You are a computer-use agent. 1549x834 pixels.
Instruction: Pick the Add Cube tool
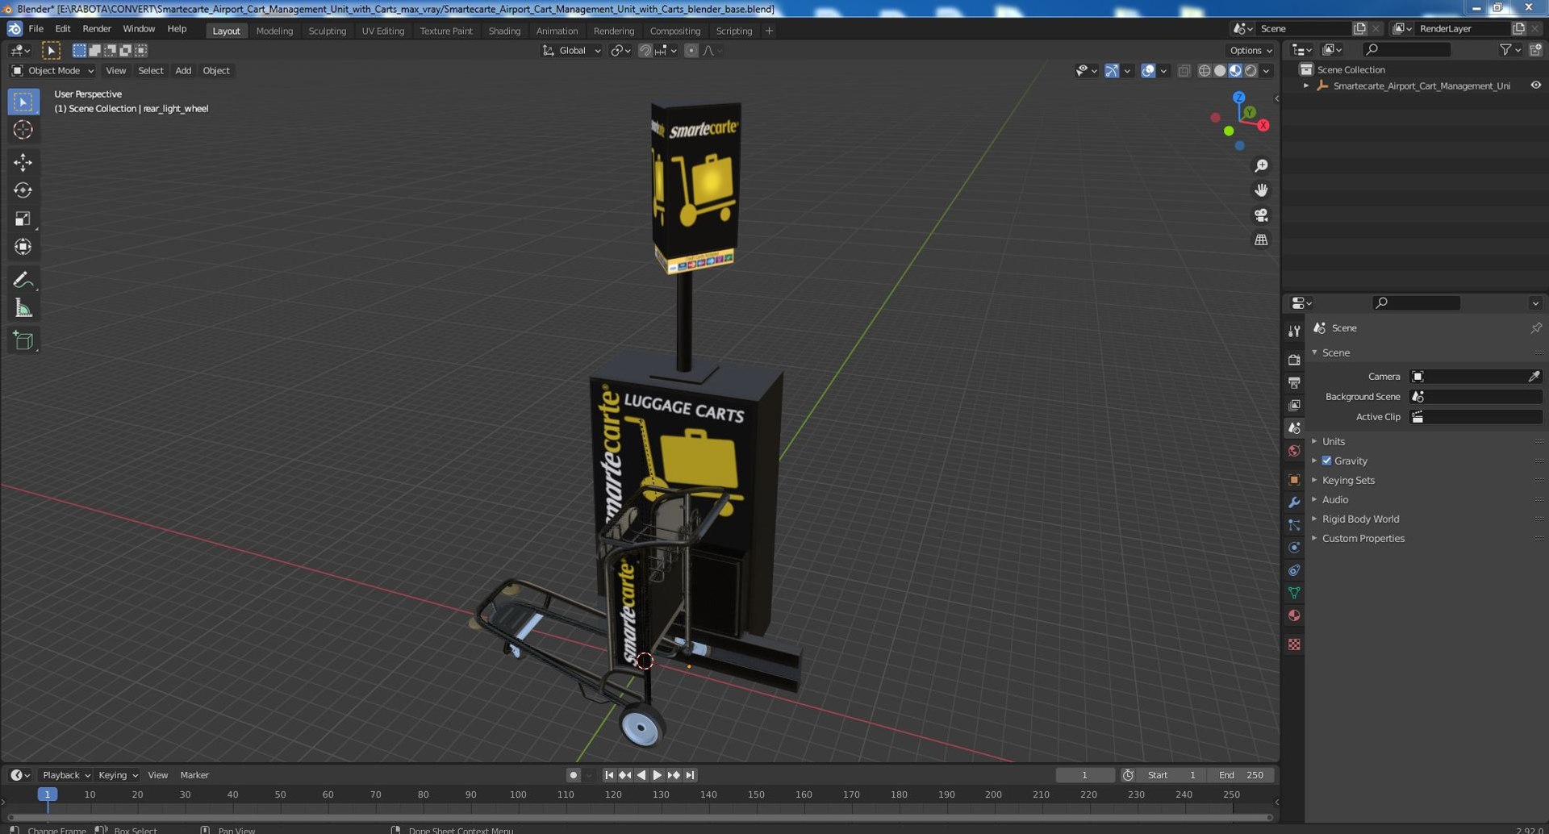[23, 340]
